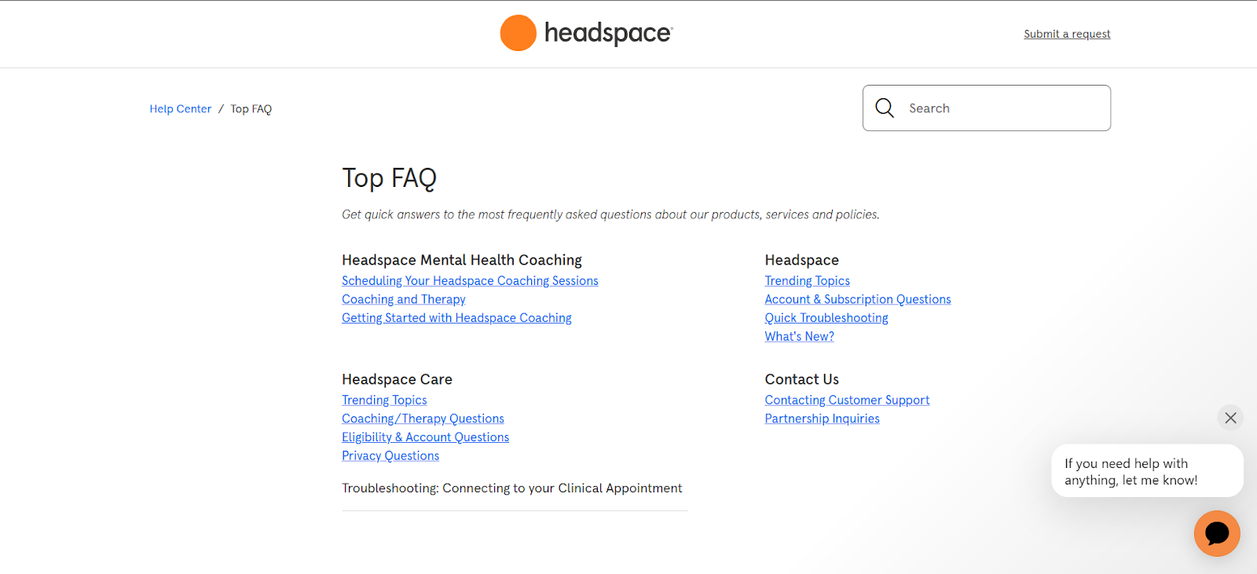This screenshot has height=574, width=1257.
Task: Open Trending Topics under Headspace
Action: pos(807,281)
